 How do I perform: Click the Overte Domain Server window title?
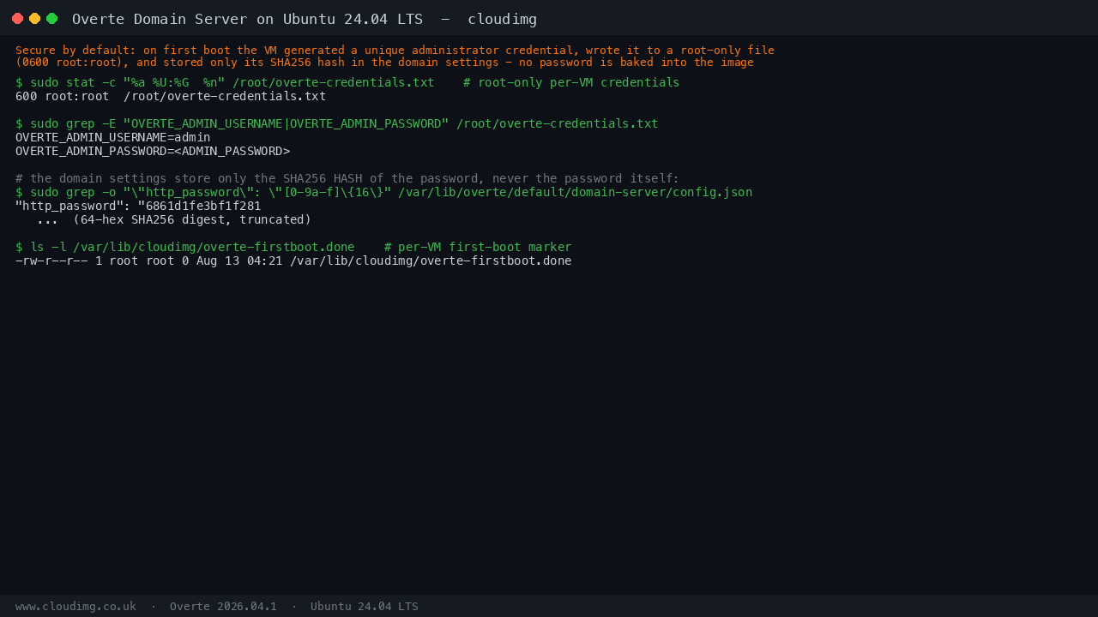click(305, 19)
